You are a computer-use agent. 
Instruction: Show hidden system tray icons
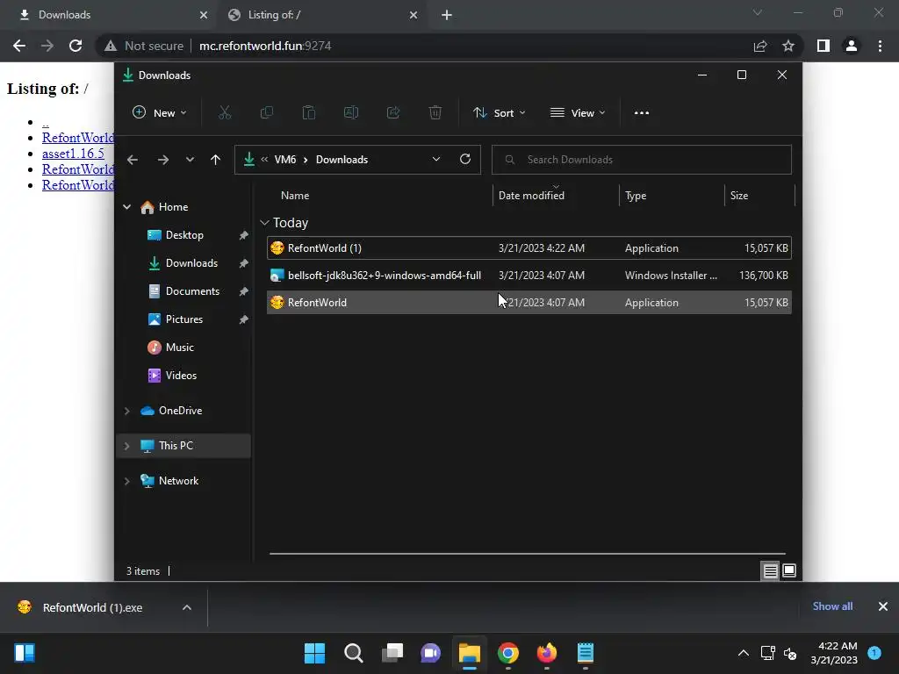click(743, 653)
